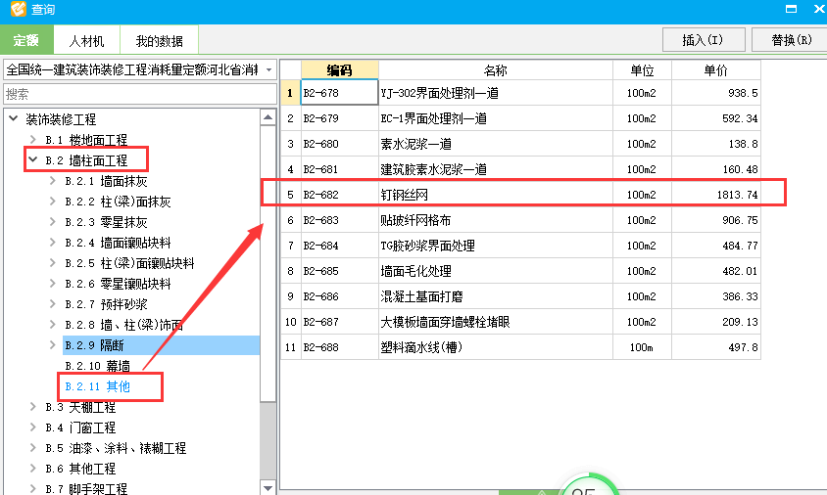
Task: Expand B.2.2 柱(梁)面抹灰 node arrow
Action: pyautogui.click(x=53, y=202)
